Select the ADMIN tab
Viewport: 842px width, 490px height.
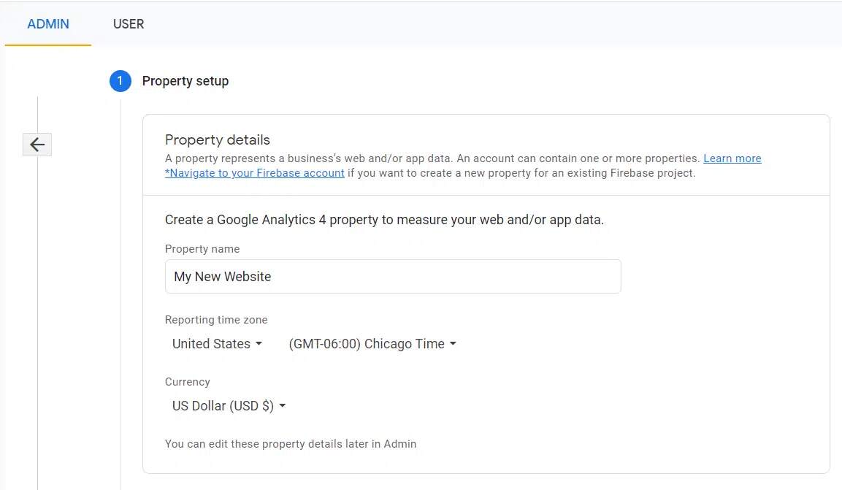(47, 24)
